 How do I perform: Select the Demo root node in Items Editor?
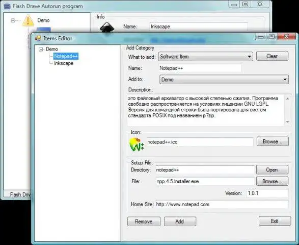[x=51, y=49]
